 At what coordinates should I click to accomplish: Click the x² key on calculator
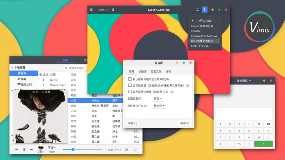pyautogui.click(x=259, y=137)
